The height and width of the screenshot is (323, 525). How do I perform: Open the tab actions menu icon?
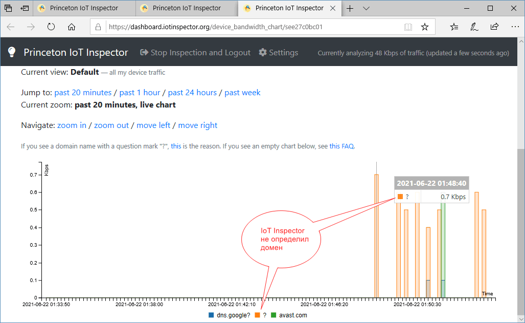[x=8, y=8]
